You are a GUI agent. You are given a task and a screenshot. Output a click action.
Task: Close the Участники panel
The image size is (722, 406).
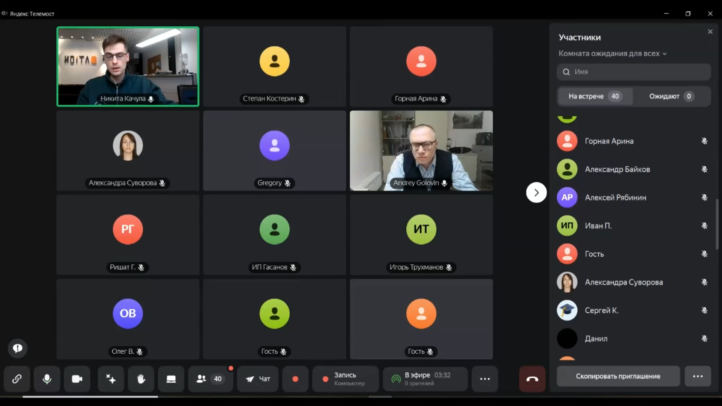pos(710,32)
